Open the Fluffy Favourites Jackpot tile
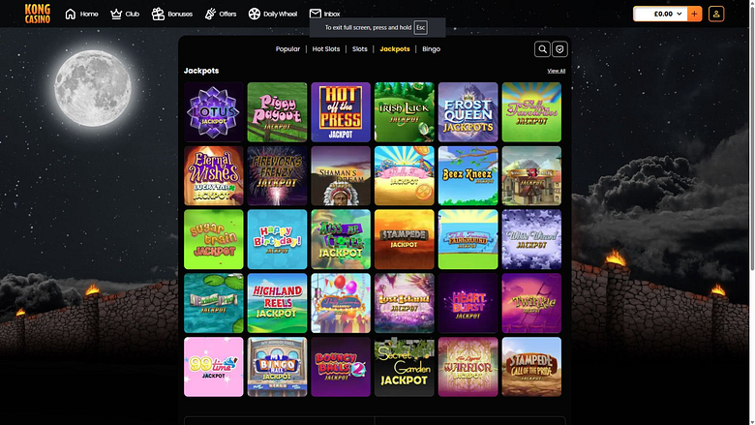Screen dimensions: 755x425 pos(531,112)
